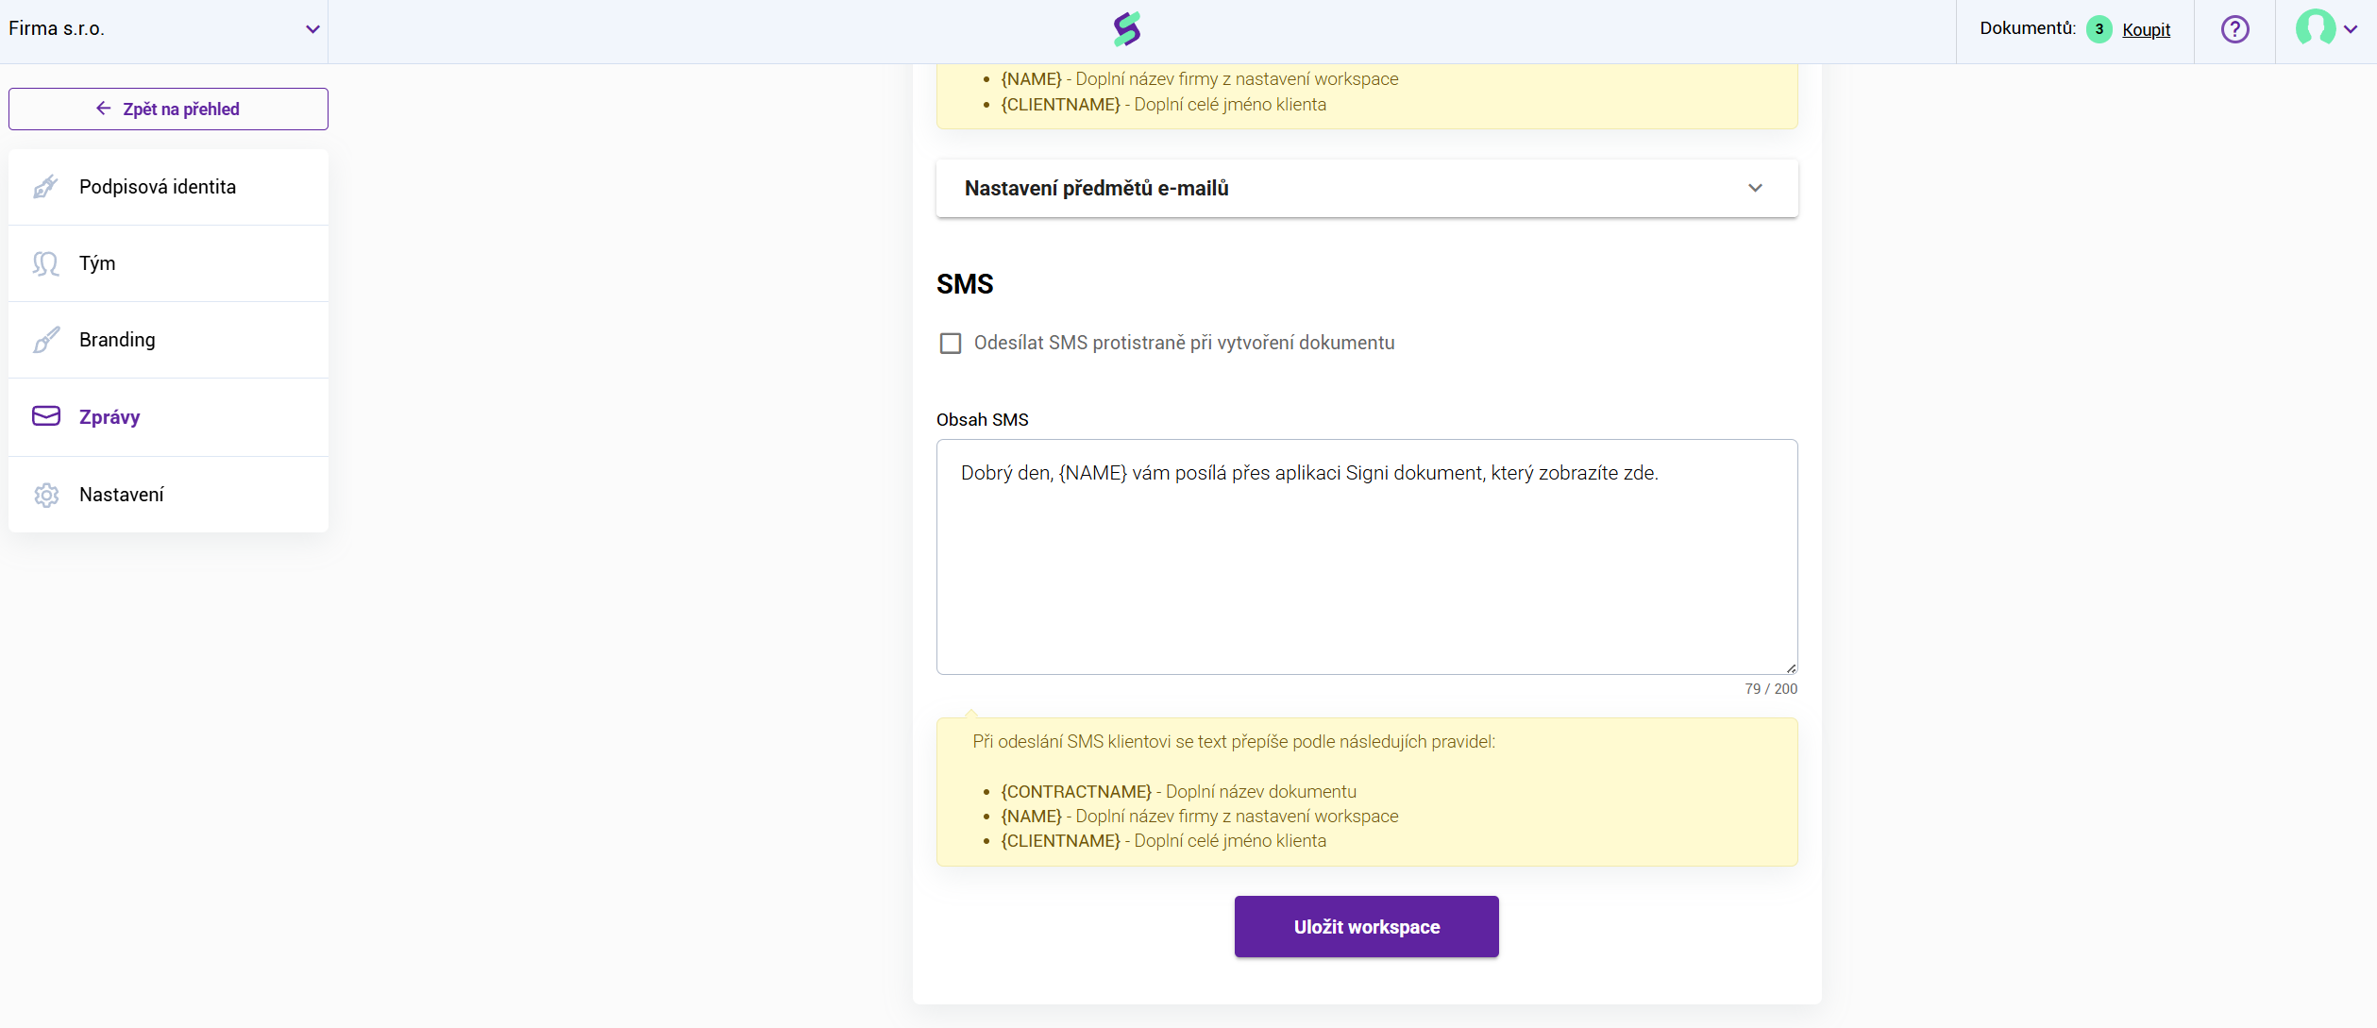The image size is (2377, 1028).
Task: Click into the Obsah SMS text area
Action: [x=1367, y=557]
